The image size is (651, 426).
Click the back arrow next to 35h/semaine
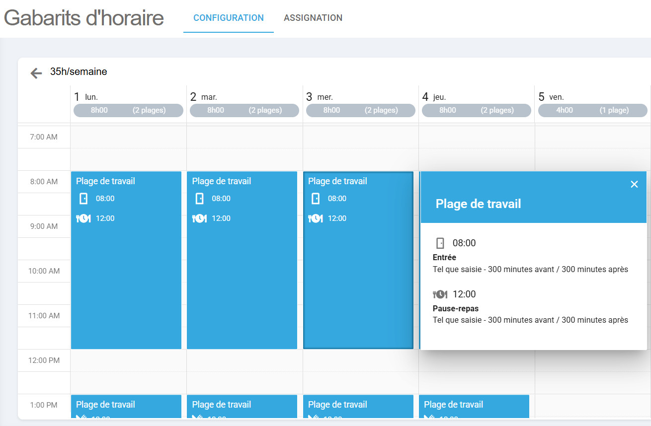pyautogui.click(x=36, y=73)
